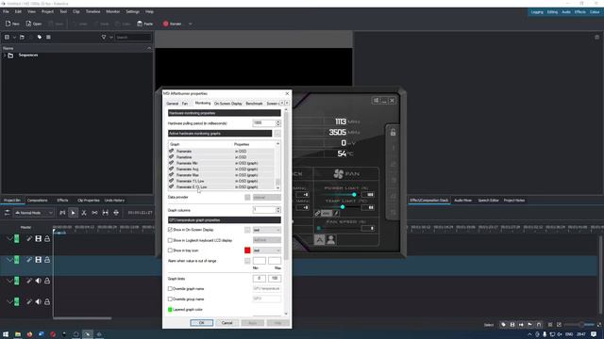Toggle effects on the second video track

(x=29, y=260)
